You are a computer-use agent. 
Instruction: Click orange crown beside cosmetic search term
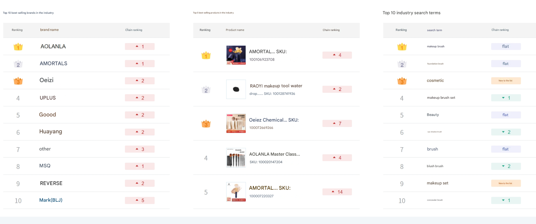(402, 81)
